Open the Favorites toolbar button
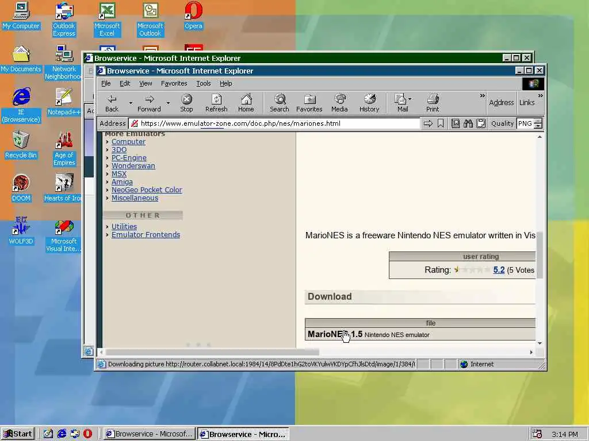 point(309,103)
